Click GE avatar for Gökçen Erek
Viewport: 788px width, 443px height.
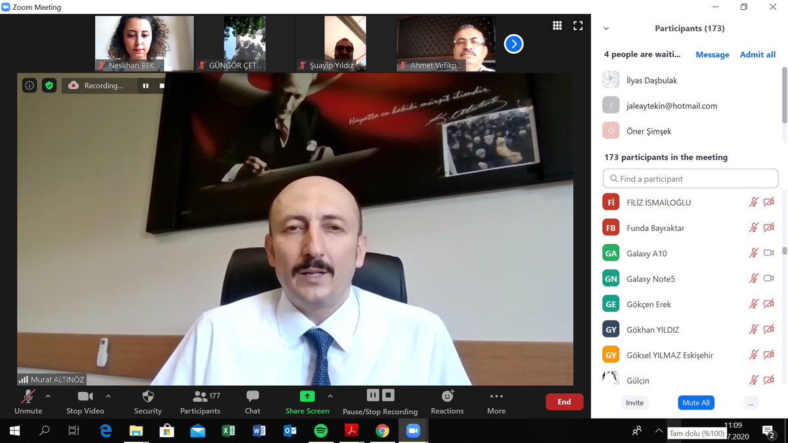tap(611, 304)
